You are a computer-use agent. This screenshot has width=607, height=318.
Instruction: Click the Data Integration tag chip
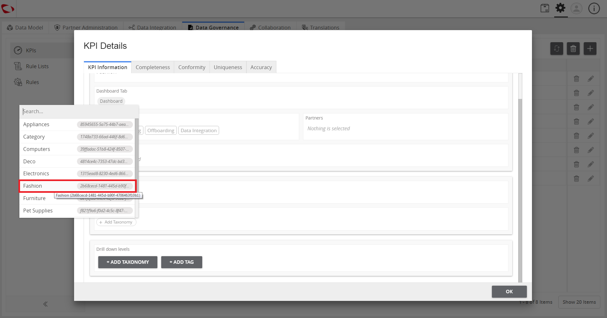(198, 130)
